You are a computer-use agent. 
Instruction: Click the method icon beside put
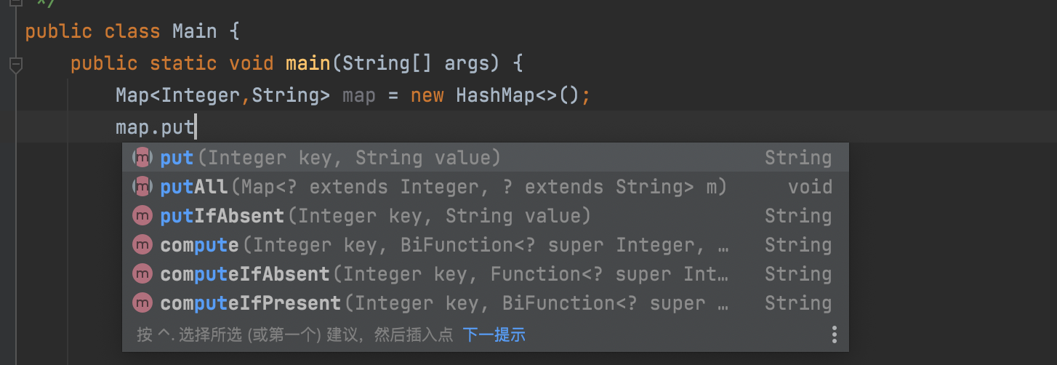point(142,158)
